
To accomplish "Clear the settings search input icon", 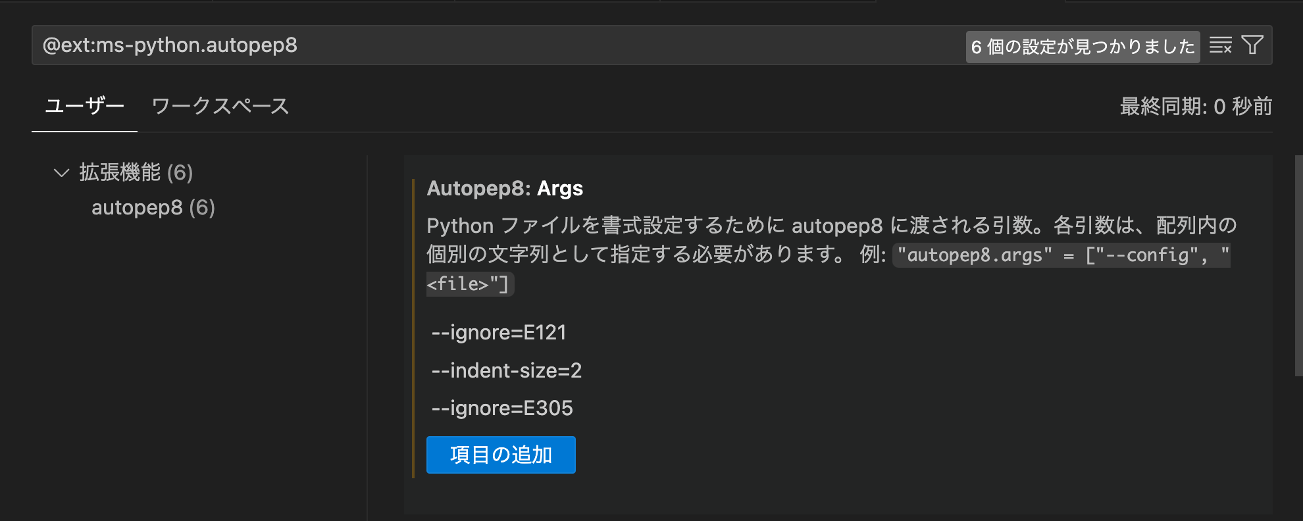I will pyautogui.click(x=1221, y=45).
